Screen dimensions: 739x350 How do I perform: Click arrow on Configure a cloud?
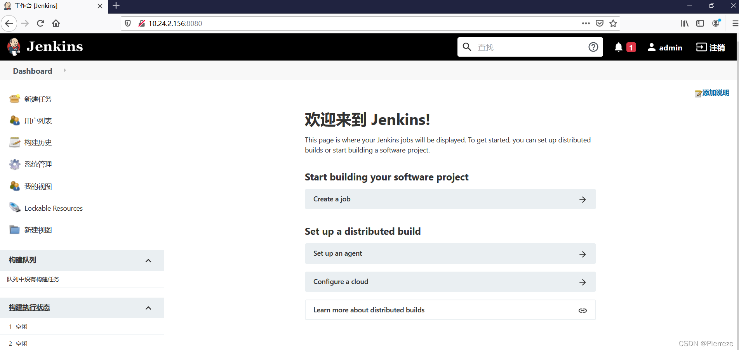[x=583, y=282]
